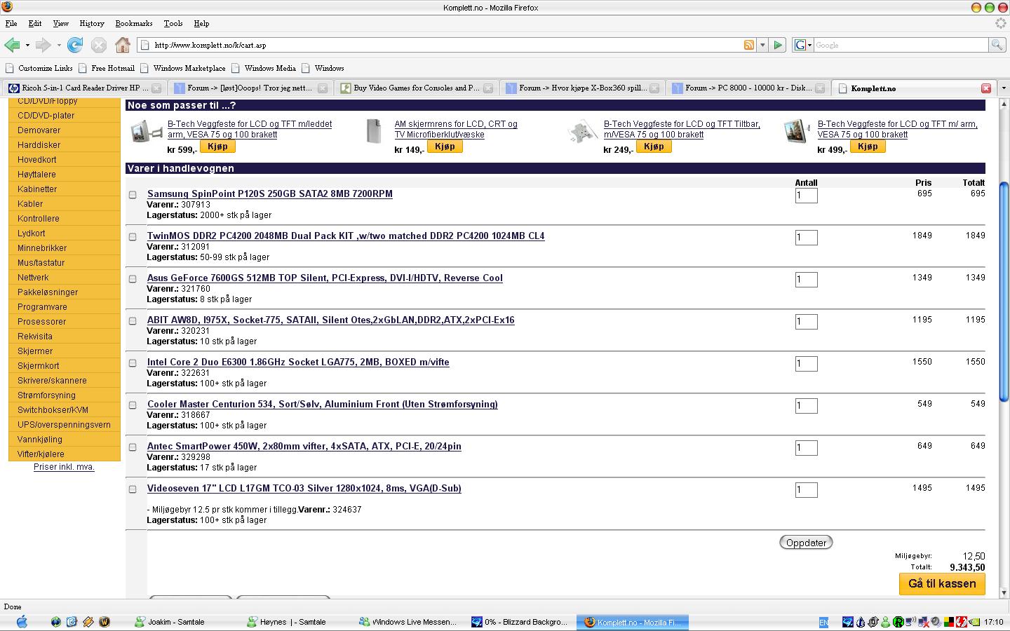The image size is (1010, 631).
Task: Click the search magnifier button
Action: tap(997, 45)
